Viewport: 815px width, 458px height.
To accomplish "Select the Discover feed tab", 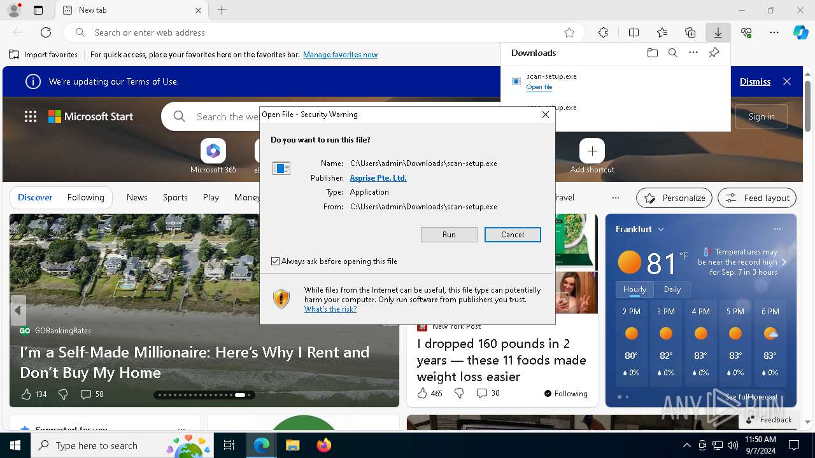I will click(x=35, y=198).
